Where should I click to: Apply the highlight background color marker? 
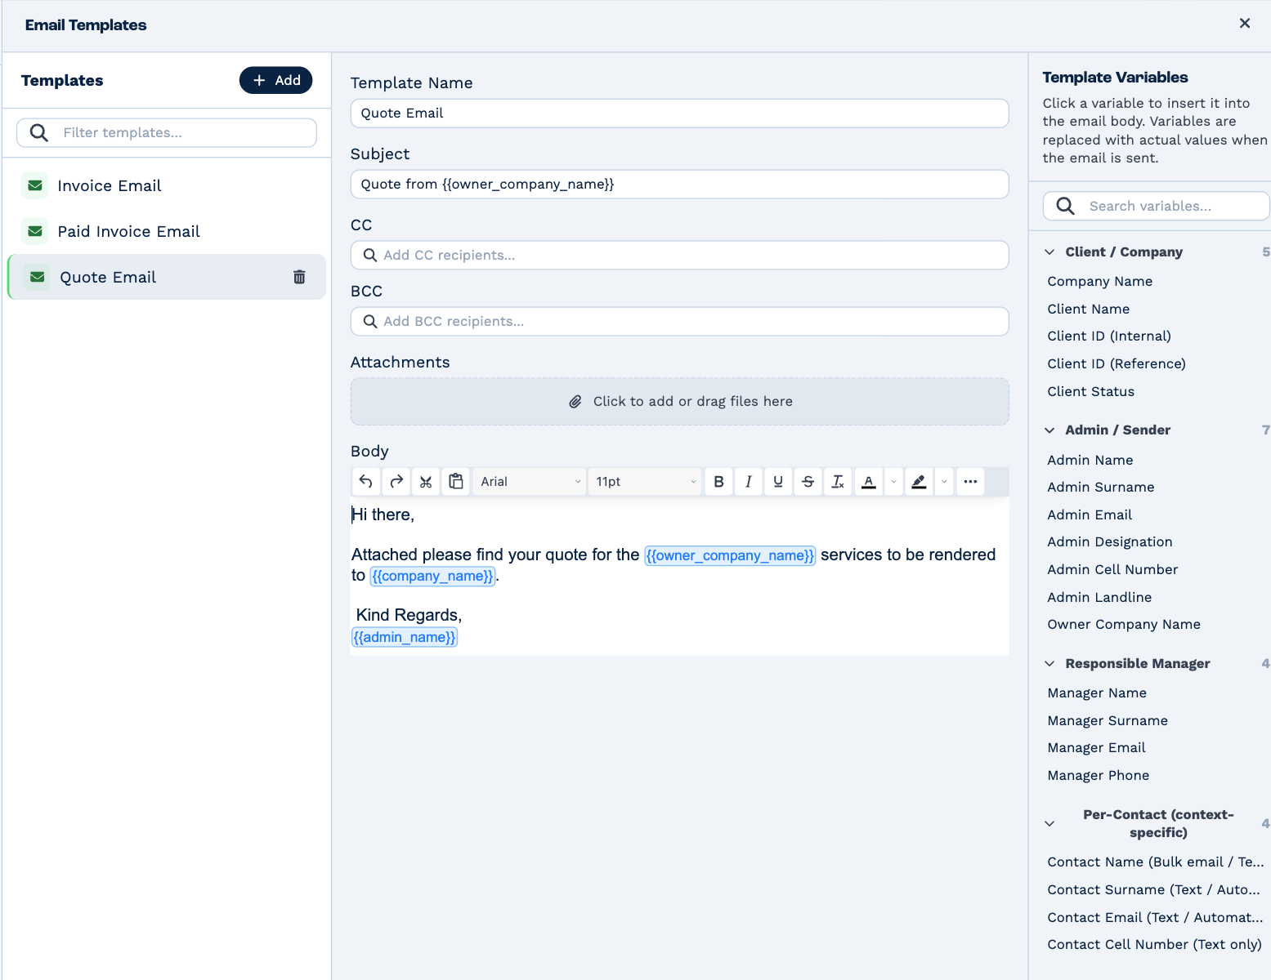point(919,482)
